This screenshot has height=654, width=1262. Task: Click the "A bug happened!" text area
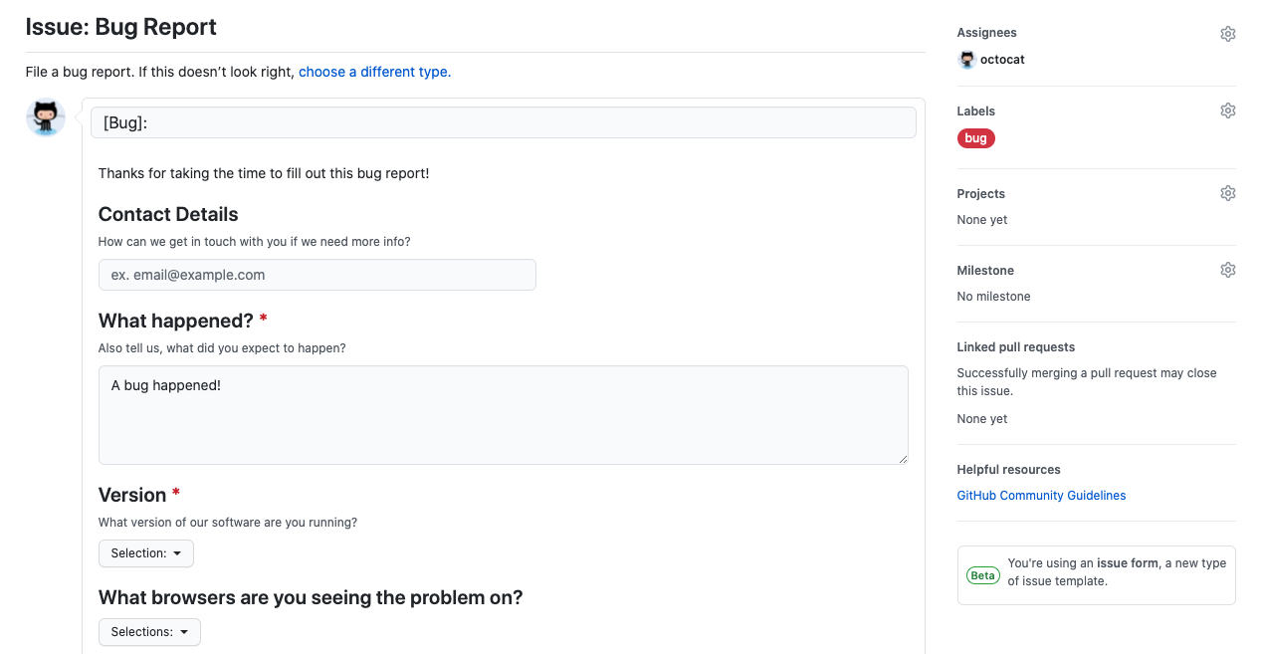coord(503,413)
